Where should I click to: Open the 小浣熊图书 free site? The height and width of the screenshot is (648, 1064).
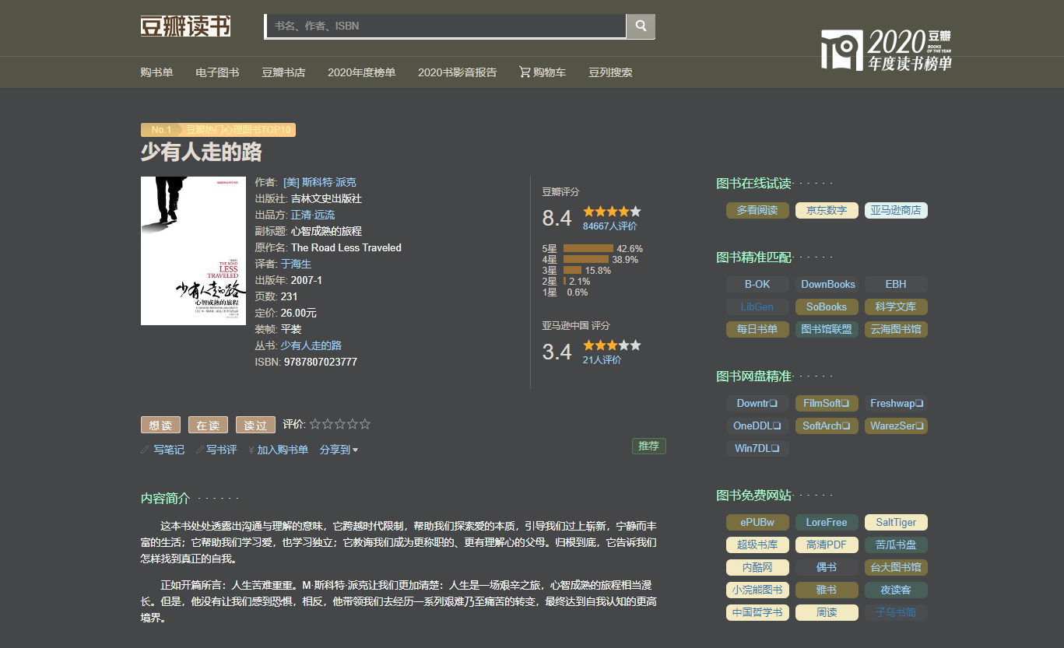pyautogui.click(x=757, y=590)
